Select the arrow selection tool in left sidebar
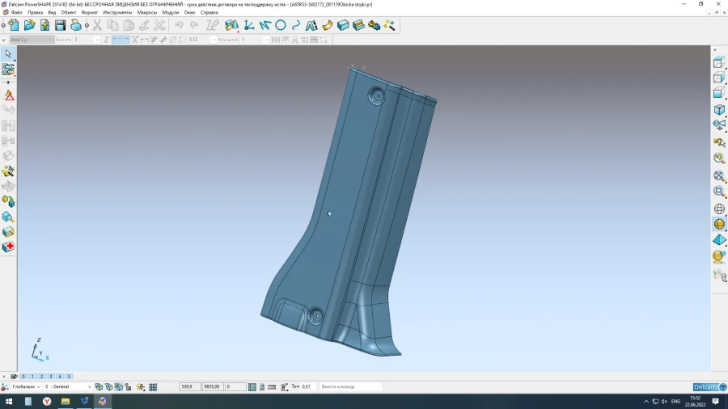Image resolution: width=728 pixels, height=409 pixels. pos(8,53)
